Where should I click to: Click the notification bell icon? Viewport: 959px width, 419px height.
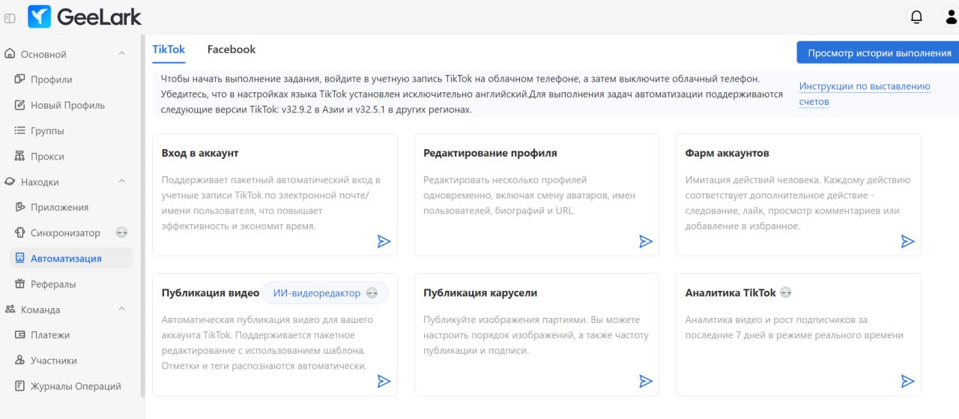916,16
